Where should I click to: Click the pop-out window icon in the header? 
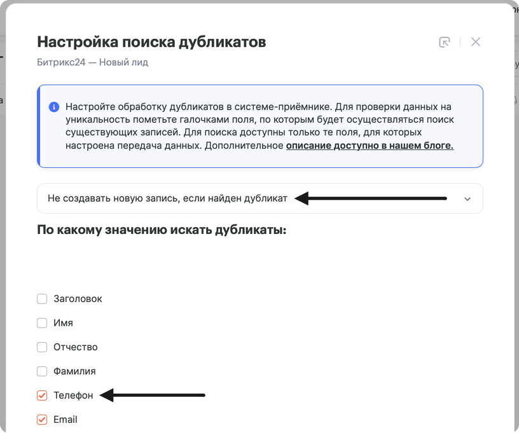444,42
